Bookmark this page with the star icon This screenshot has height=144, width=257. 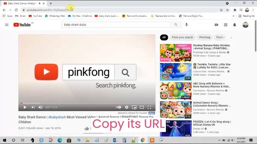[x=227, y=10]
